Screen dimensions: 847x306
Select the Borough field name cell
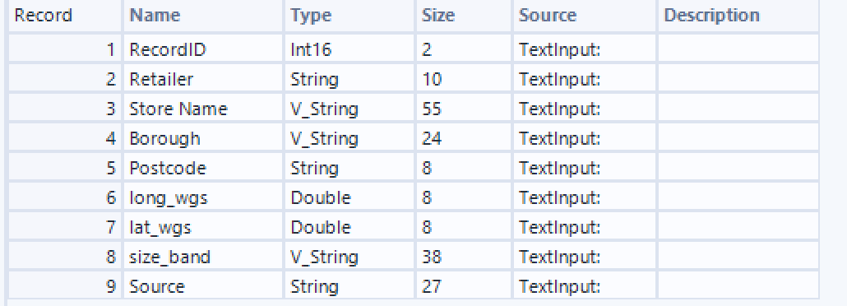[x=203, y=139]
